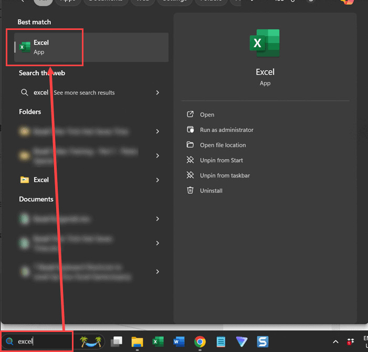Viewport: 368px width, 352px height.
Task: Click the taskbar search magnifier icon
Action: pos(9,341)
